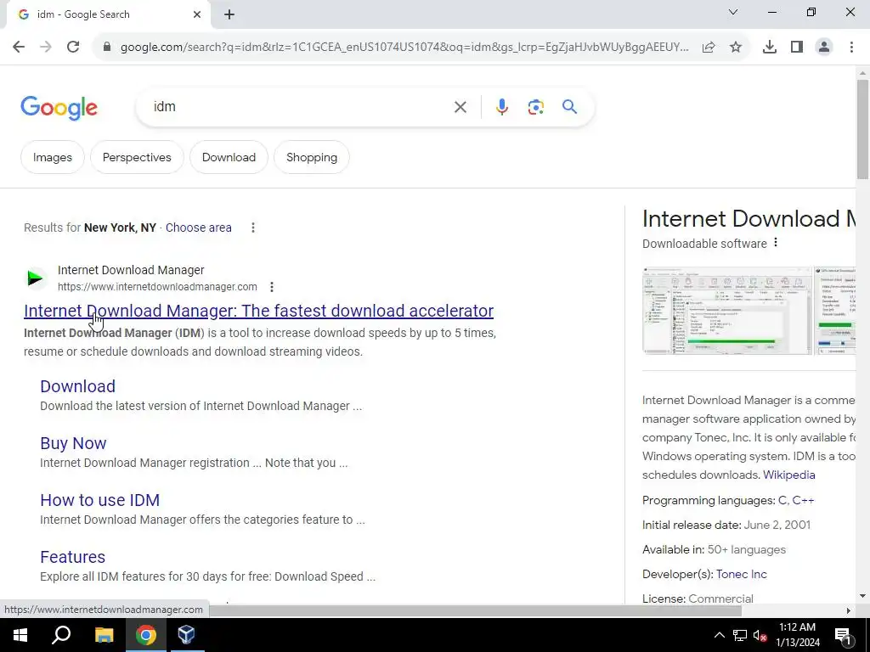The height and width of the screenshot is (652, 870).
Task: Close the idm - Google Search tab
Action: tap(197, 14)
